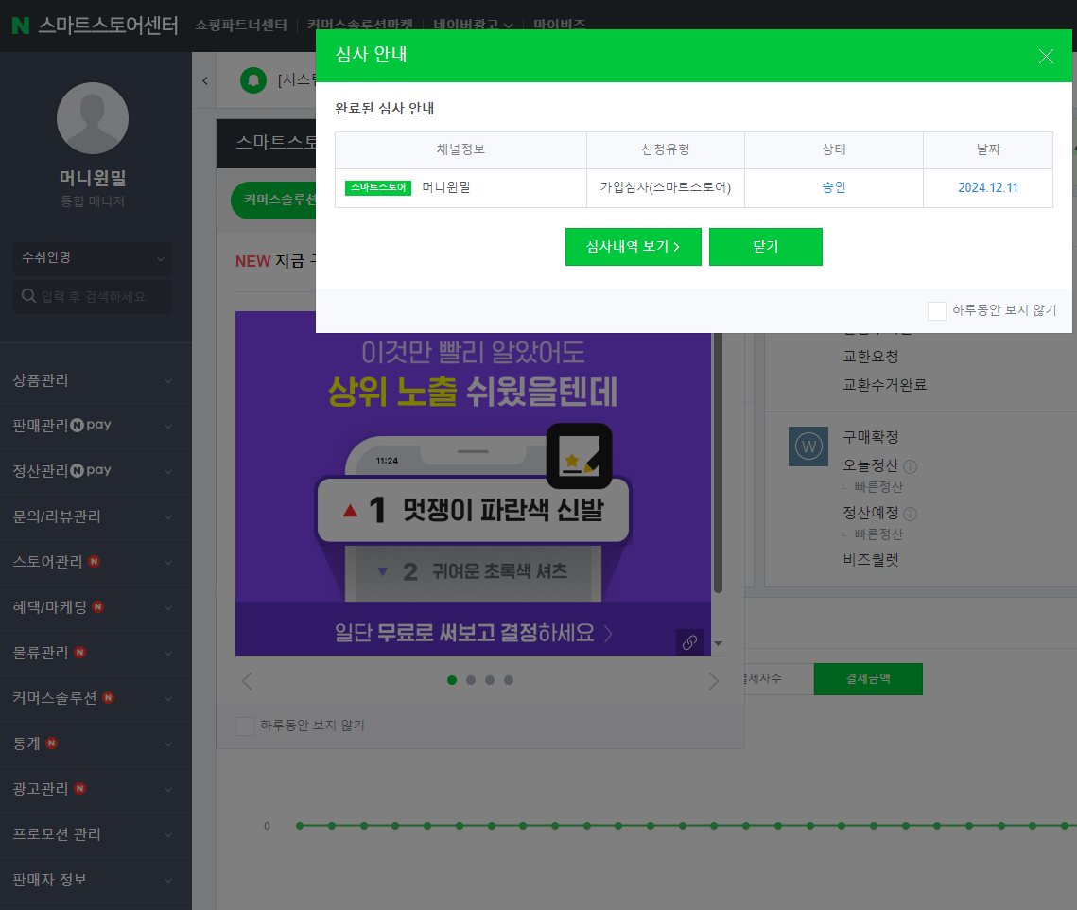This screenshot has width=1077, height=910.
Task: Click info icon next to 정산예정
Action: pos(910,514)
